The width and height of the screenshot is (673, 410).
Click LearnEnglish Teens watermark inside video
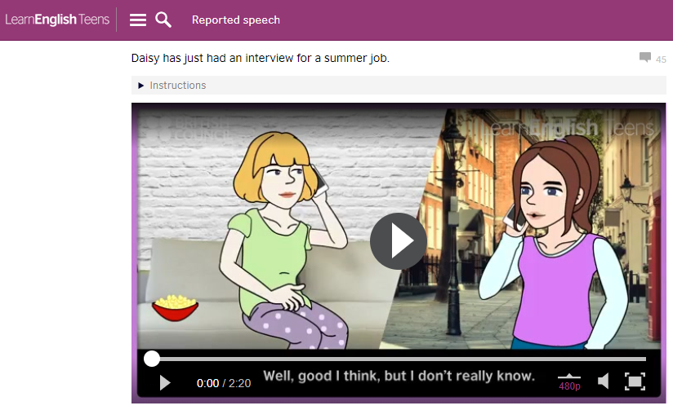[571, 128]
